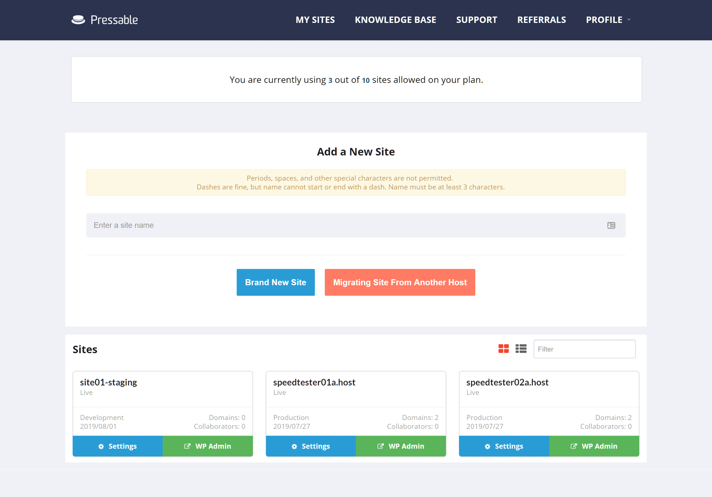The image size is (712, 497).
Task: Open Settings for speedtester02a.host
Action: click(x=504, y=446)
